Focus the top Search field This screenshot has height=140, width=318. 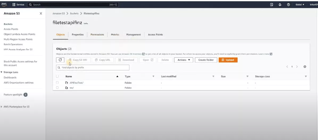[x=73, y=5]
